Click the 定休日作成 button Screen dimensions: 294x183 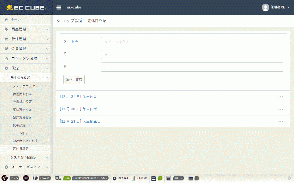(x=74, y=79)
